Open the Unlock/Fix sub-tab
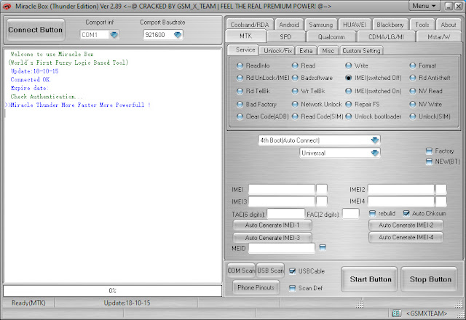Image resolution: width=466 pixels, height=320 pixels. (x=277, y=51)
